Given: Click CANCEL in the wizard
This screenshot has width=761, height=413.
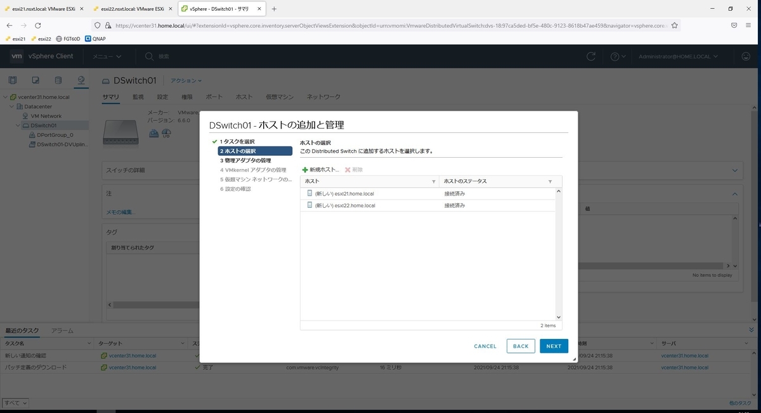Looking at the screenshot, I should pos(485,346).
